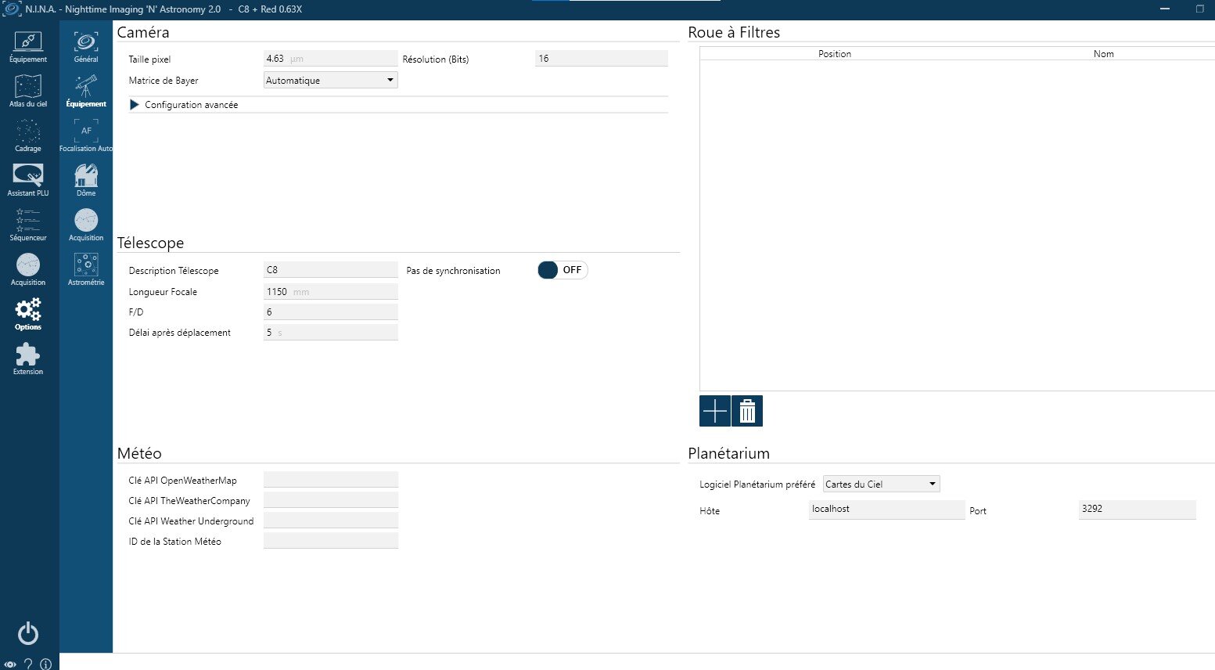Click the Planétarium section heading

tap(729, 454)
